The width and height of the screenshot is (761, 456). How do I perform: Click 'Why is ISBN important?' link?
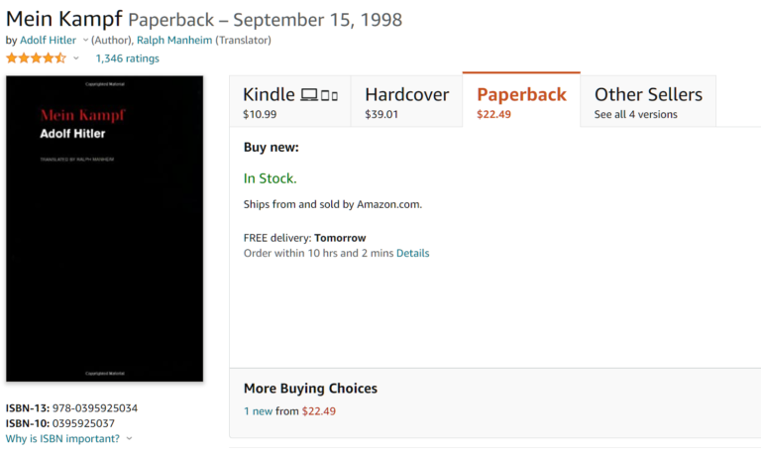62,438
